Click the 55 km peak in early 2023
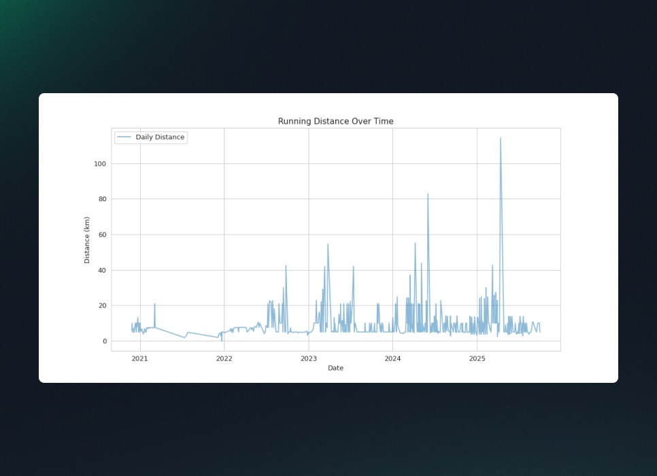Image resolution: width=657 pixels, height=476 pixels. [x=328, y=244]
